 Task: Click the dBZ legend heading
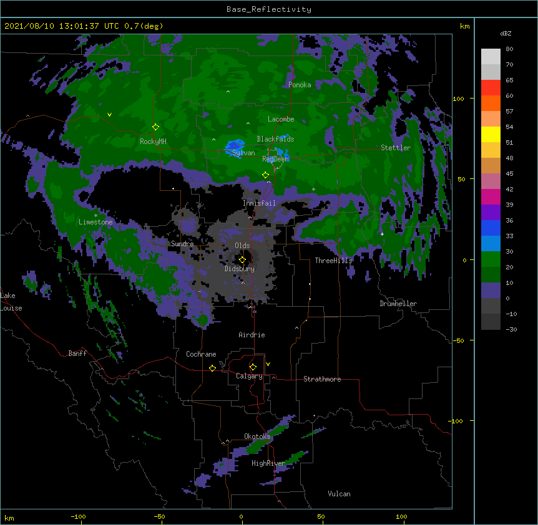coord(506,33)
